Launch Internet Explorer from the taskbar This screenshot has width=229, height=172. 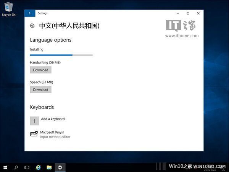tap(38, 167)
